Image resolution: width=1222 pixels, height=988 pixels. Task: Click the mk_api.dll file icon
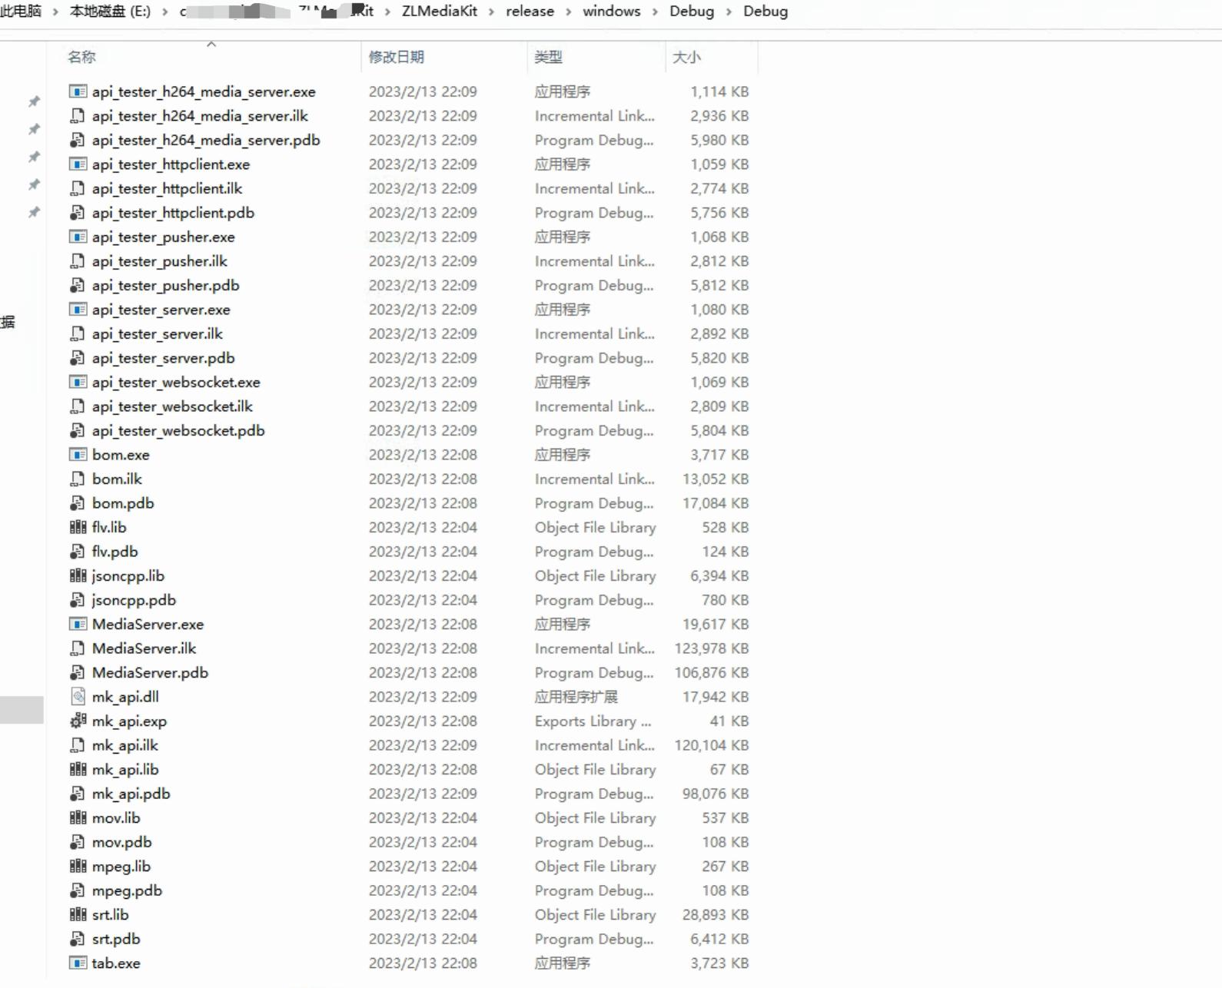coord(78,697)
